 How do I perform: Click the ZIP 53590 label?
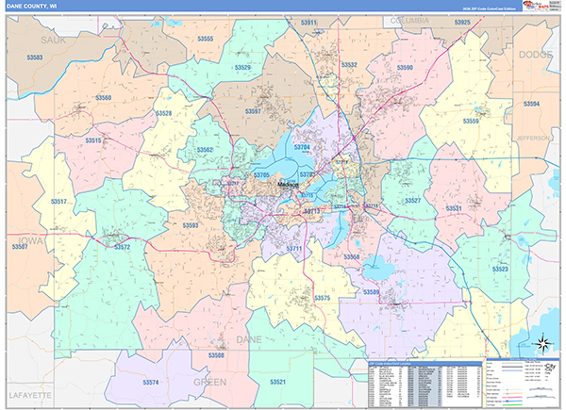click(405, 69)
